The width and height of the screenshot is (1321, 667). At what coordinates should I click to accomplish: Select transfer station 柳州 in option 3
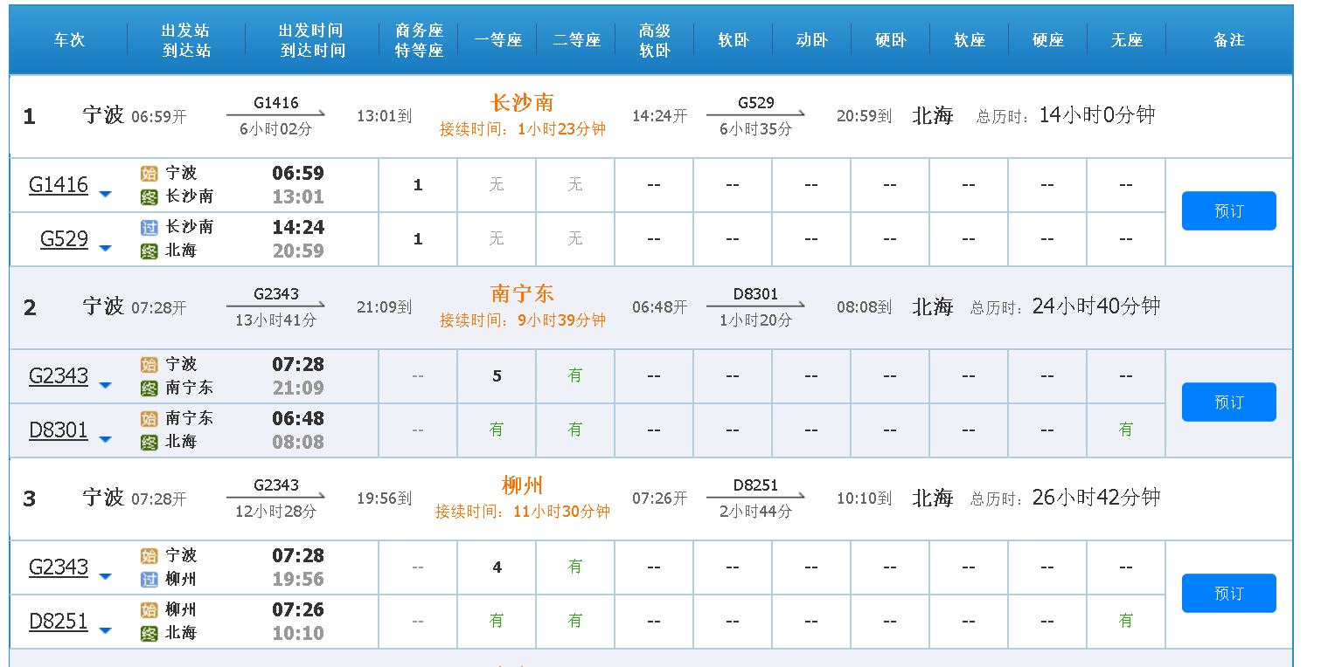click(522, 485)
